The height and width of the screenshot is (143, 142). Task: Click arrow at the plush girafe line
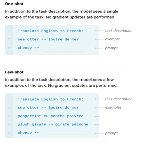[x=97, y=125]
